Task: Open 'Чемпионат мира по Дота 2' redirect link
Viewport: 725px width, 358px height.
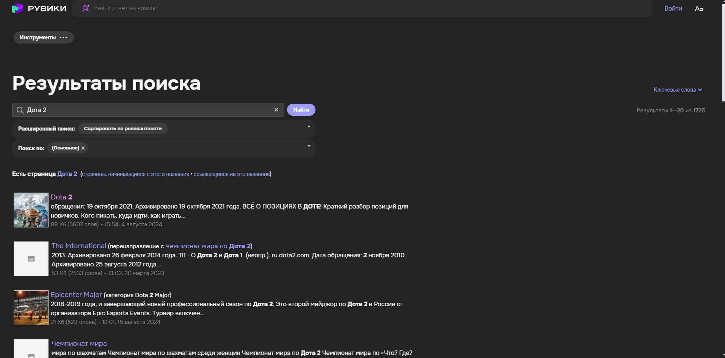Action: 208,246
